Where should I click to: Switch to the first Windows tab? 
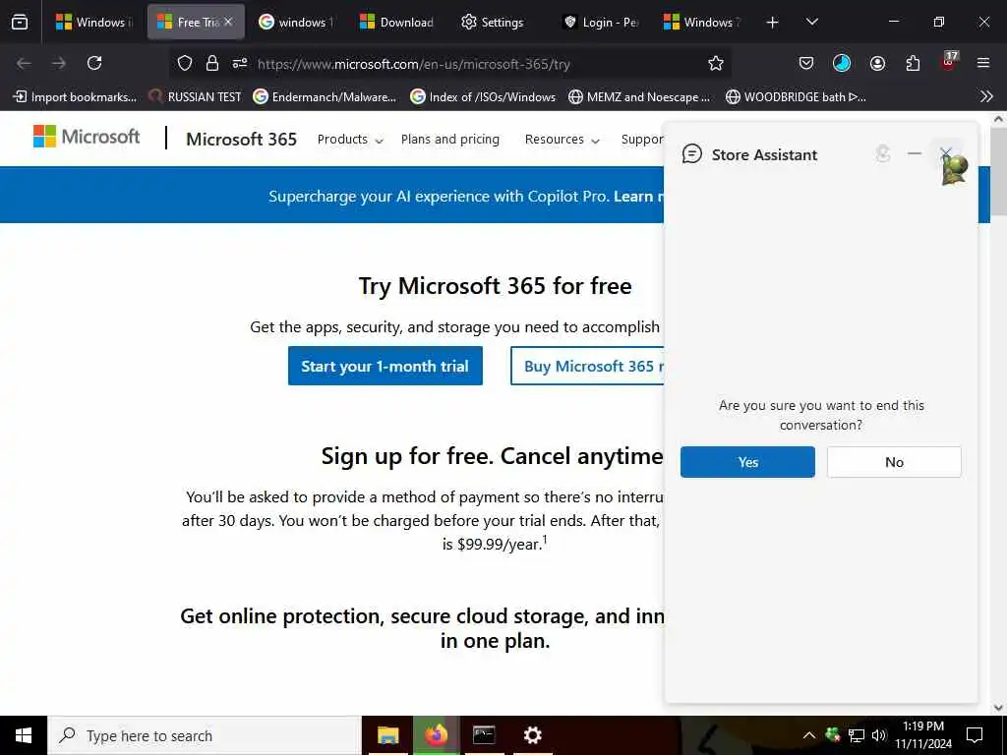coord(94,22)
